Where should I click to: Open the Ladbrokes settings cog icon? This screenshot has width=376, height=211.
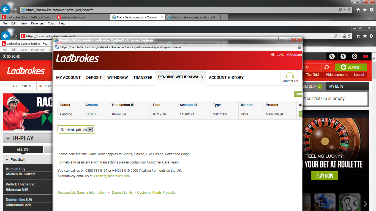pyautogui.click(x=355, y=56)
